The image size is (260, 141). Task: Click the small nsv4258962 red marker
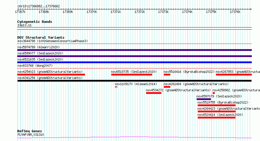[x=214, y=93]
